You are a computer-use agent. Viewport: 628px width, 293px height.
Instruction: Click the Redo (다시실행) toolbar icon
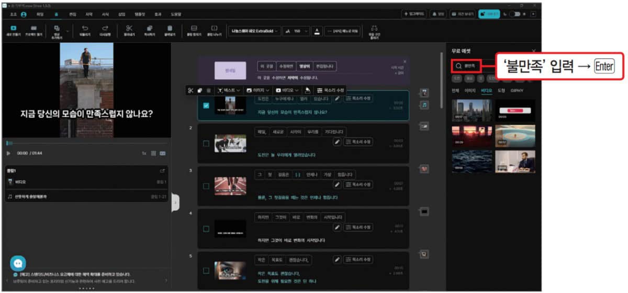pos(105,28)
